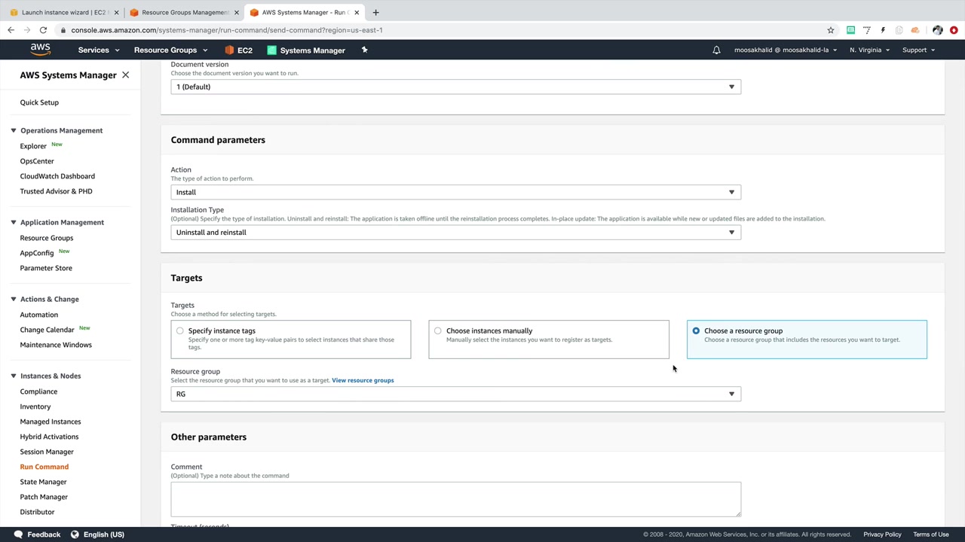Collapse the Actions & Change section
965x542 pixels.
point(13,299)
